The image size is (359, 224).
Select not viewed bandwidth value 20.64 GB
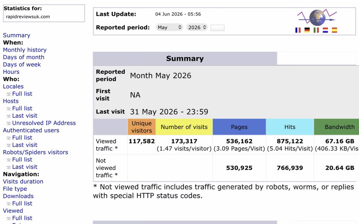coord(340,168)
